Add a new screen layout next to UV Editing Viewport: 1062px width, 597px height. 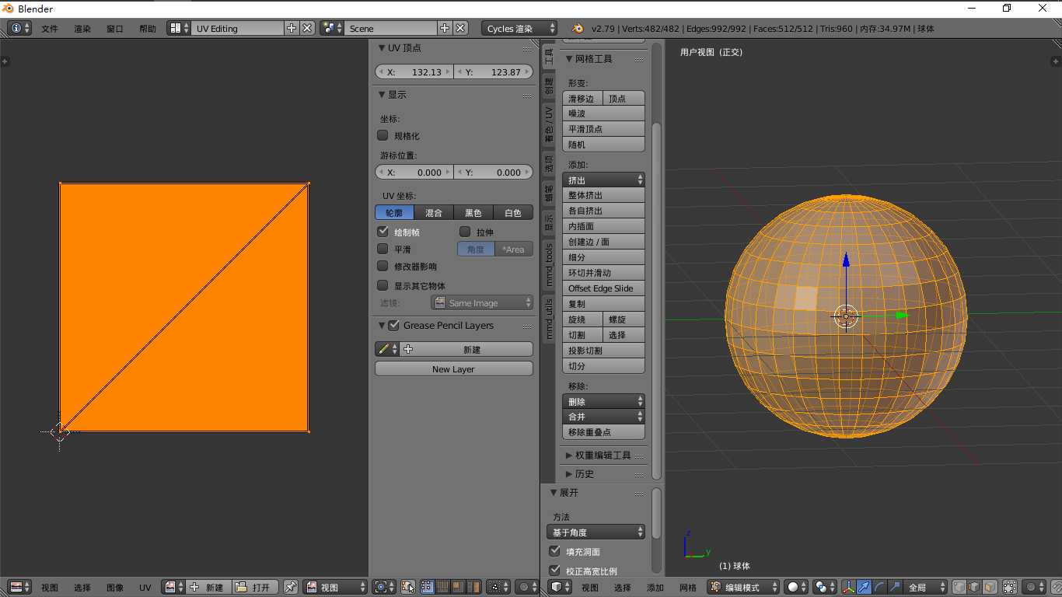[x=292, y=28]
